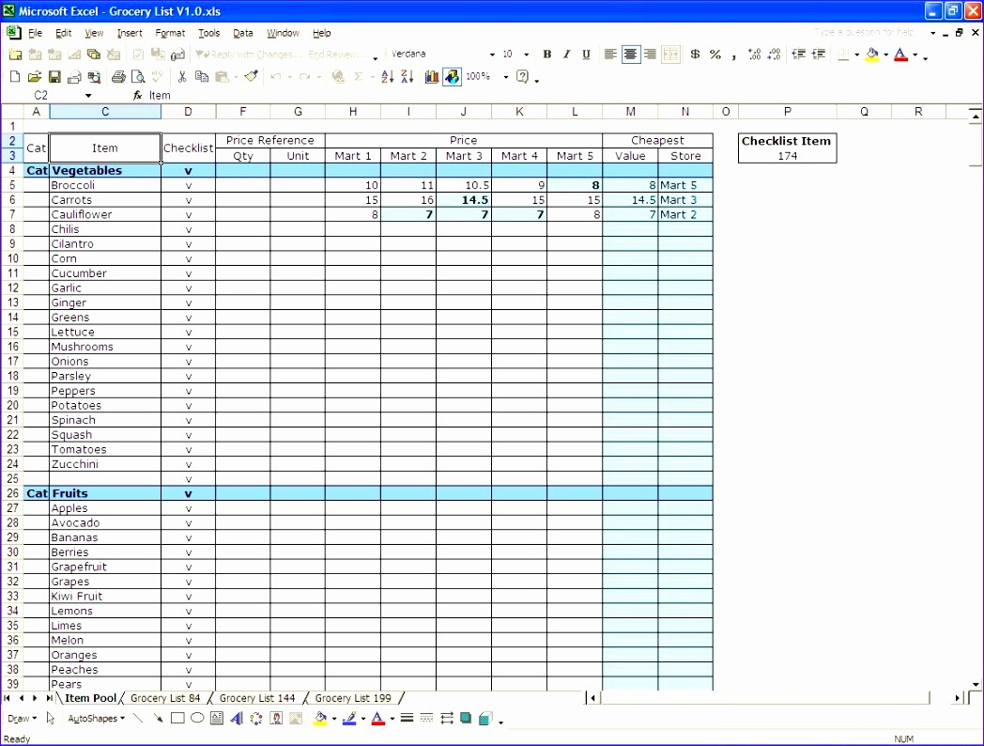The width and height of the screenshot is (984, 746).
Task: Click the Help question mark button
Action: point(522,77)
